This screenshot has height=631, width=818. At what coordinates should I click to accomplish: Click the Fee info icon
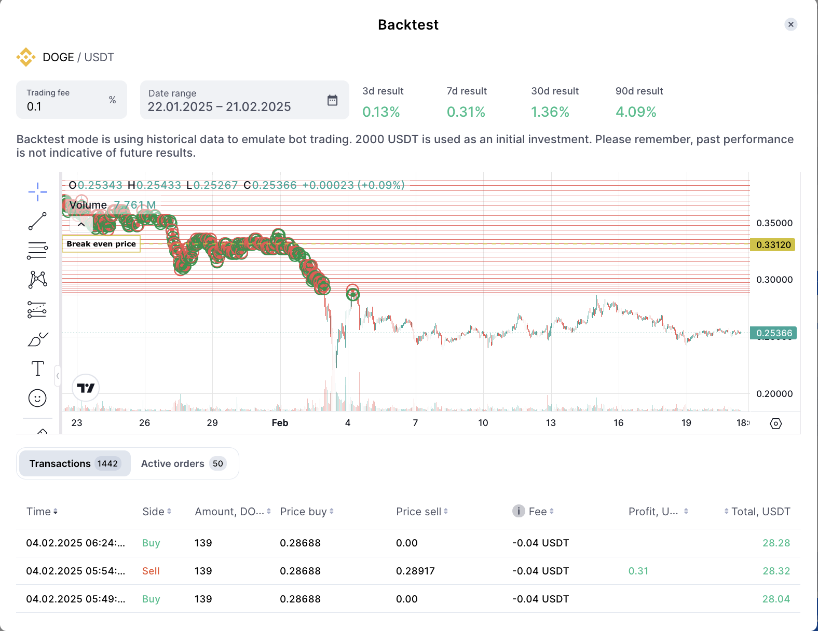click(x=519, y=511)
